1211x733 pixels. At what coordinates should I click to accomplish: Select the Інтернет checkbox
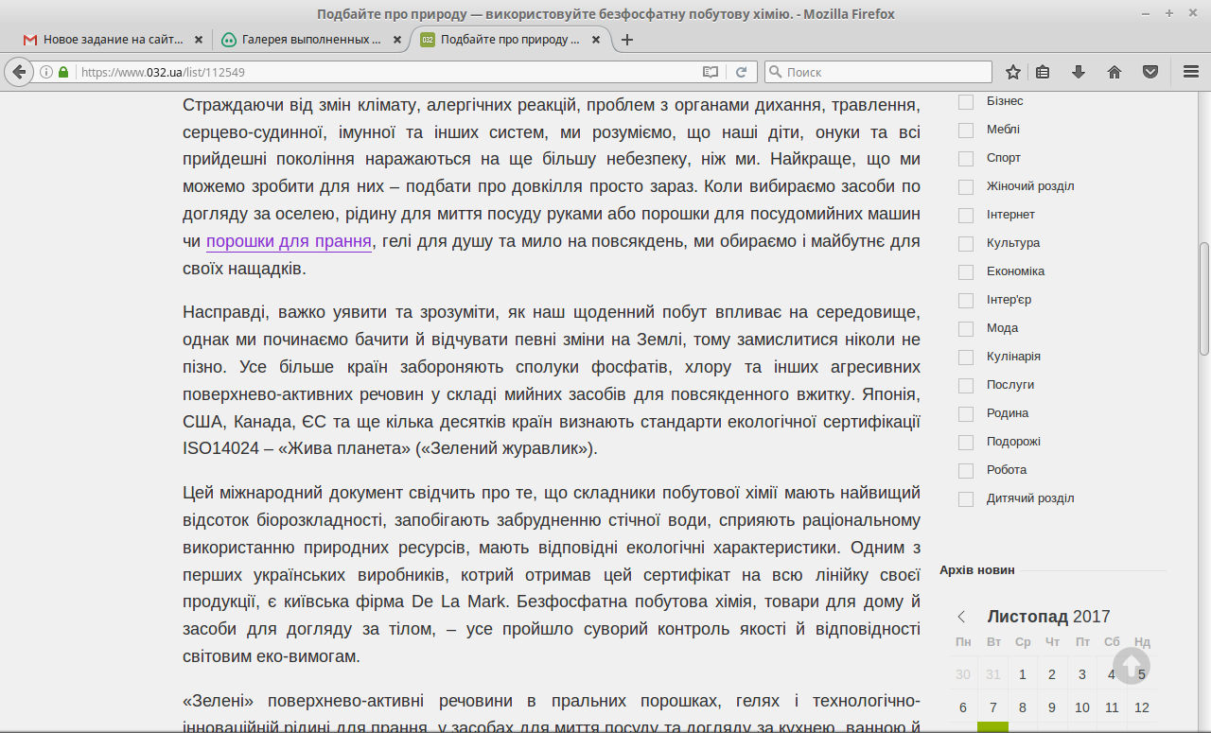966,215
